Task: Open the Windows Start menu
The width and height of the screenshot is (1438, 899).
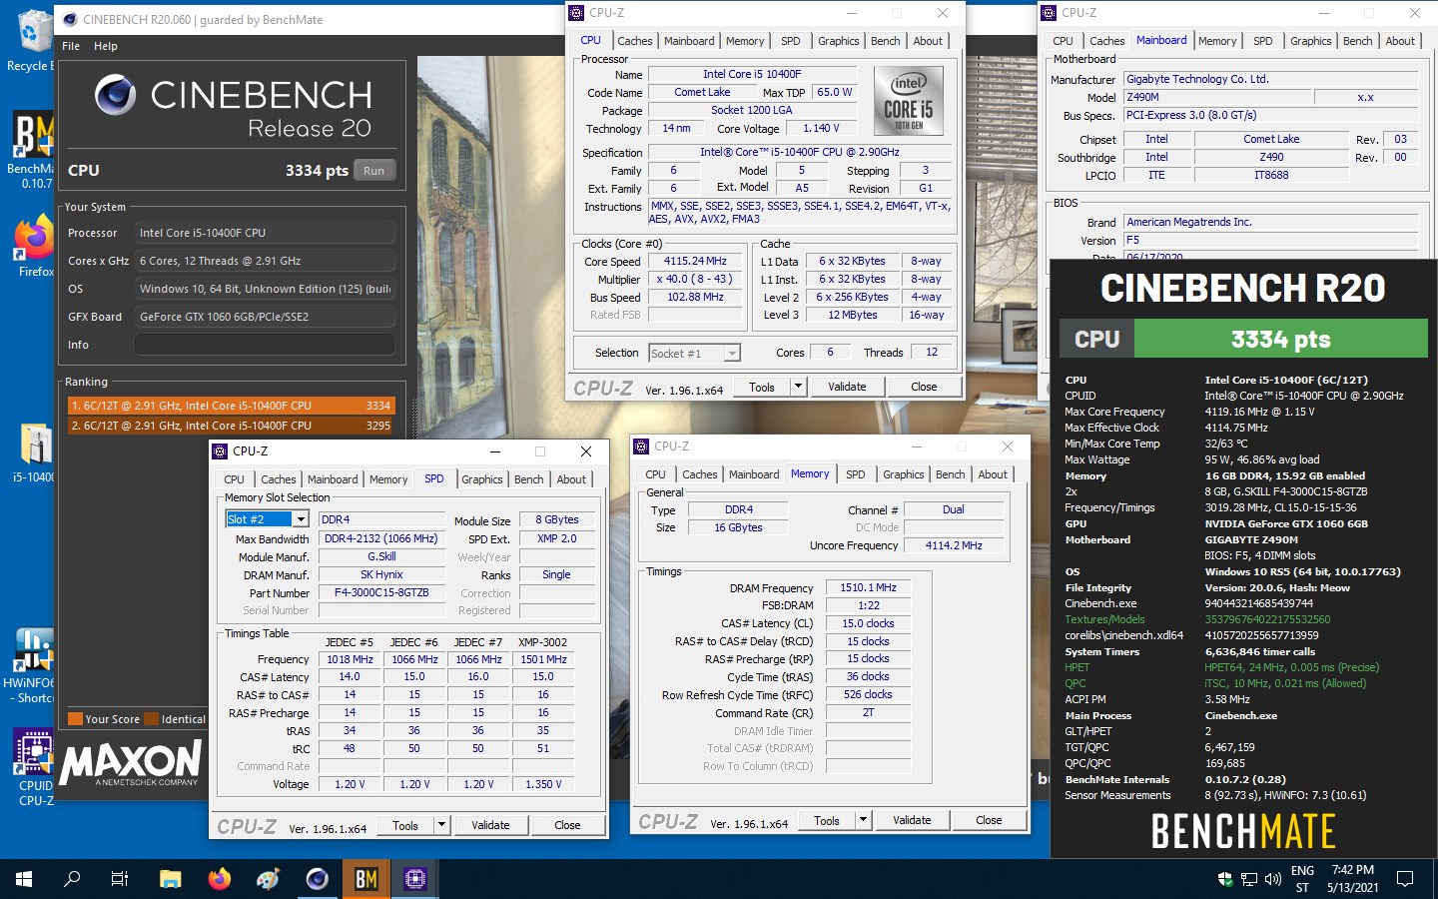Action: click(24, 879)
